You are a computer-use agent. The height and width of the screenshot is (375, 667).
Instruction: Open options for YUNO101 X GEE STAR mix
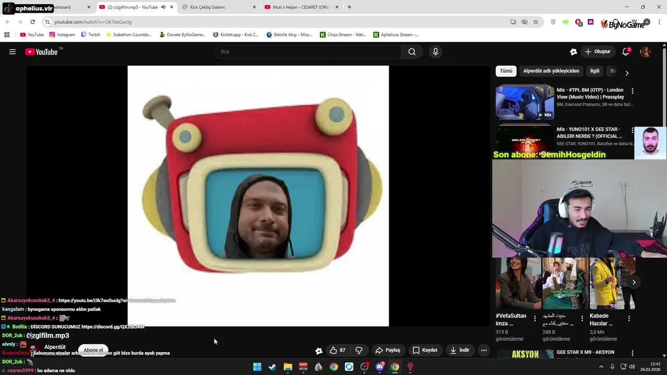633,130
